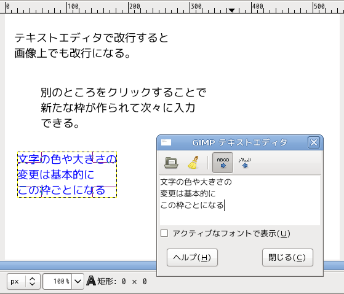Open the px unit selector

tap(23, 281)
